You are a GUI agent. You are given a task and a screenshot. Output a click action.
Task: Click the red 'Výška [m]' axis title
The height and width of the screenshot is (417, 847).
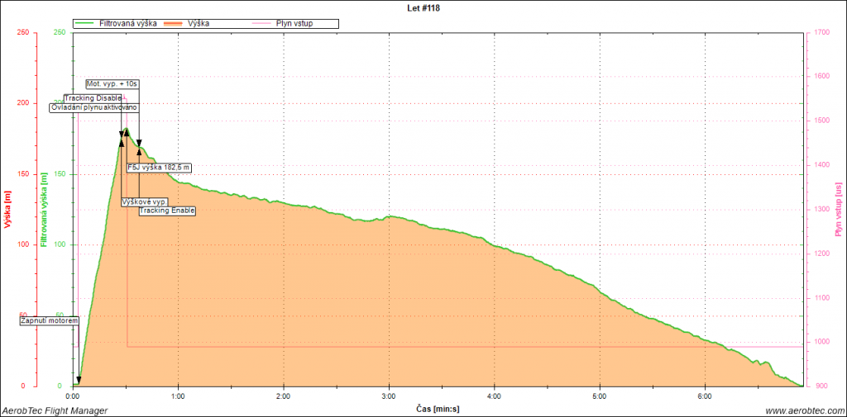pyautogui.click(x=7, y=210)
